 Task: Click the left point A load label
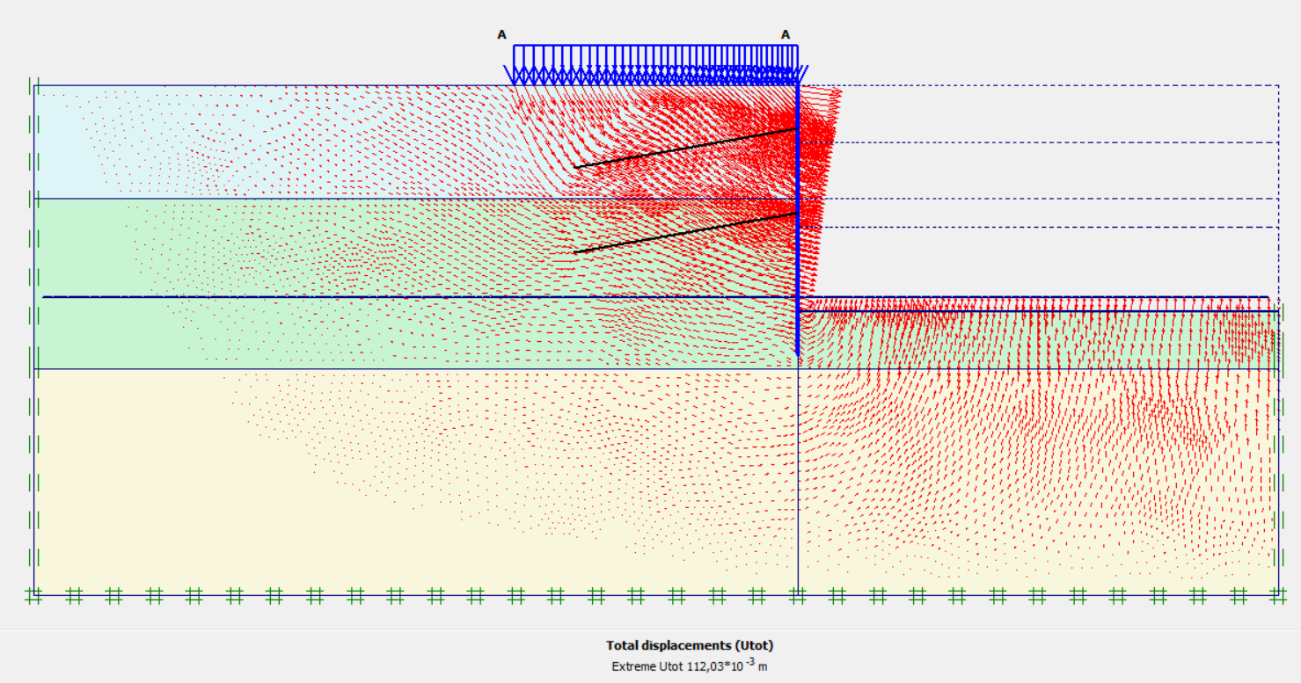[501, 35]
